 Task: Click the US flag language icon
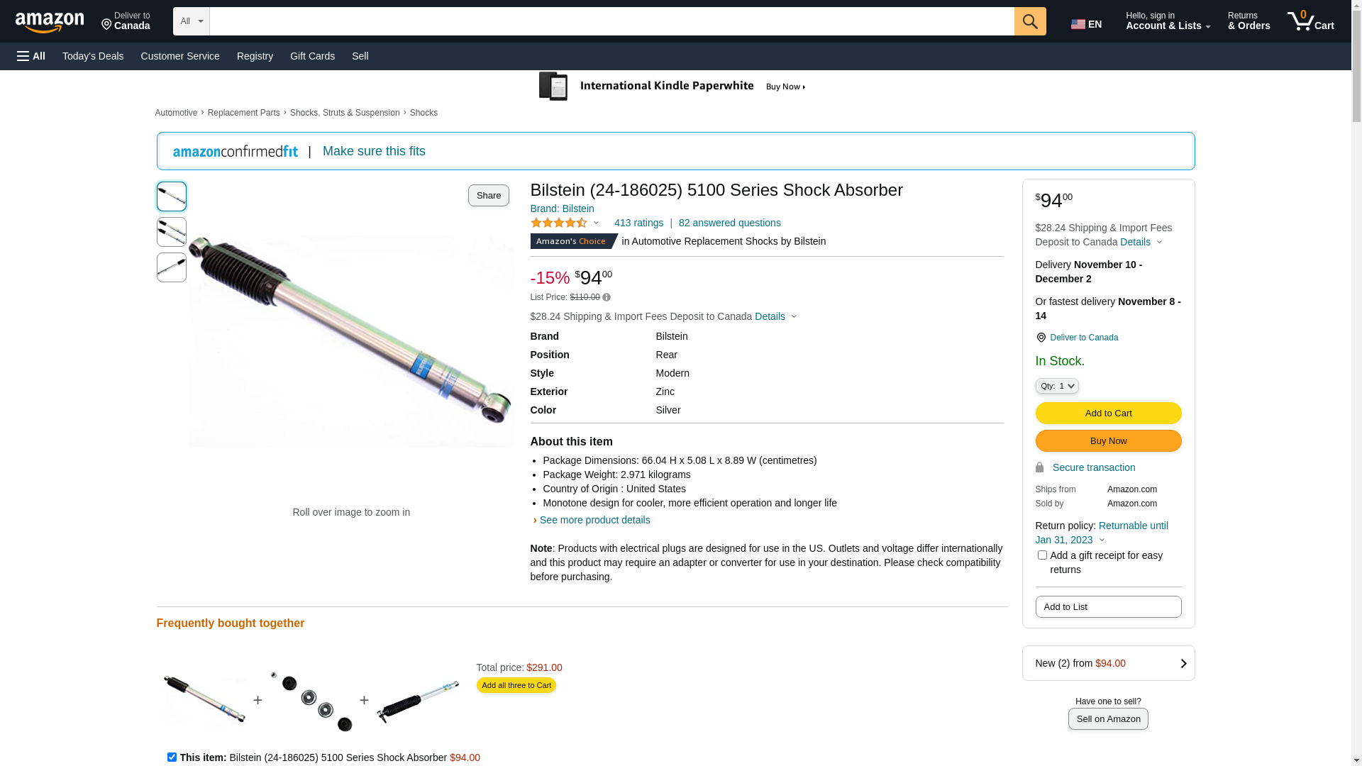pyautogui.click(x=1078, y=24)
